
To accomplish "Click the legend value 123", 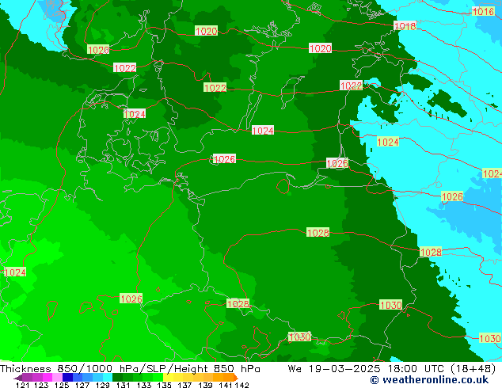I will tap(41, 385).
